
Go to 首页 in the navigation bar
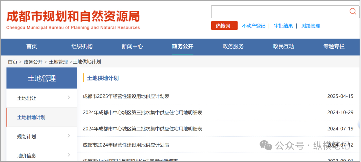pos(32,46)
